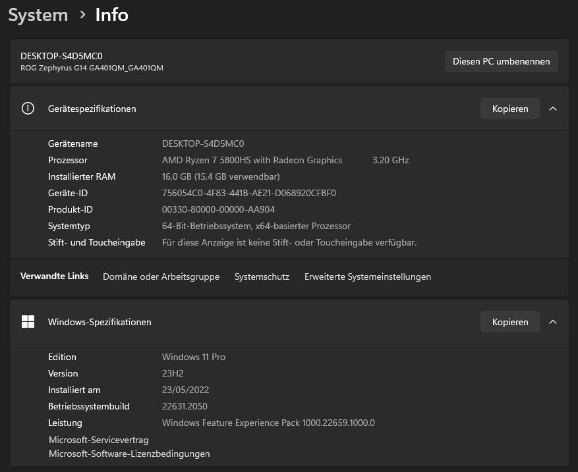Click the Info page title
The height and width of the screenshot is (472, 578).
111,15
